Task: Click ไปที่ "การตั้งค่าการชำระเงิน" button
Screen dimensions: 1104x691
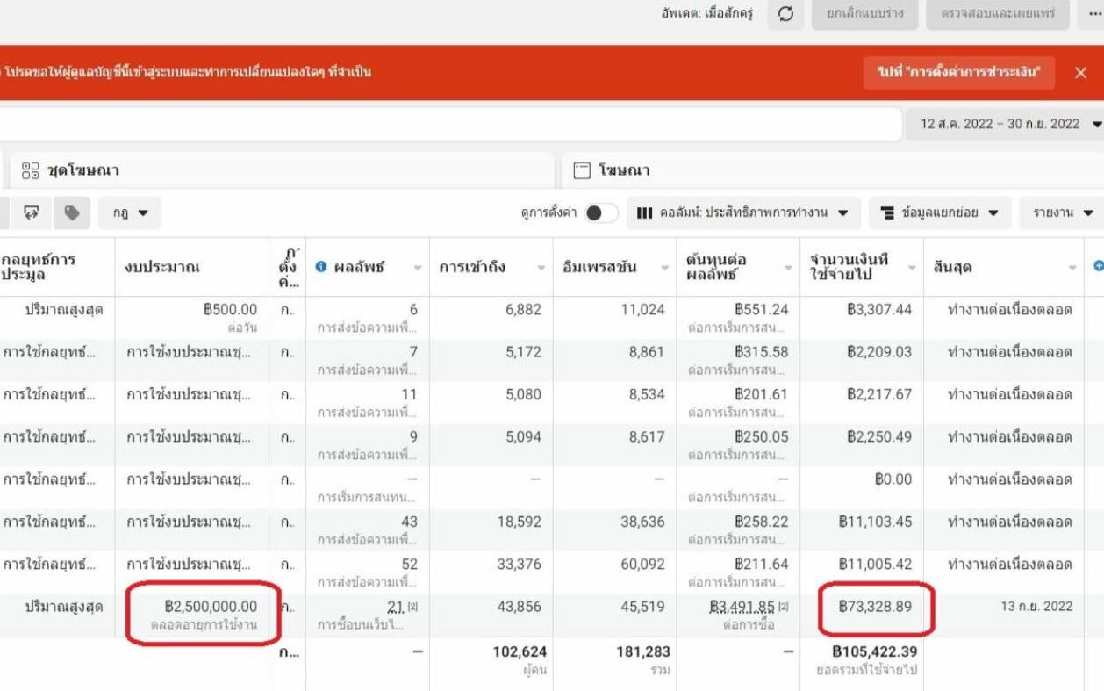Action: (x=958, y=72)
